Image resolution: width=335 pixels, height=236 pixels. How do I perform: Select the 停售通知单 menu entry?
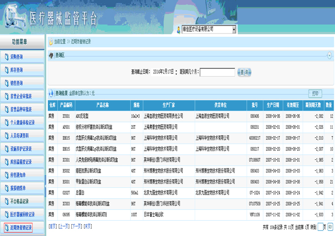[22, 175]
